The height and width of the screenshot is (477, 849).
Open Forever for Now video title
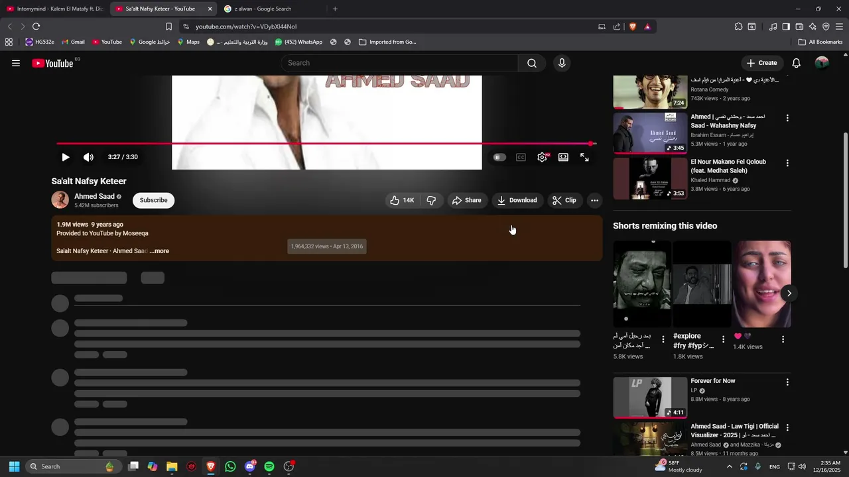coord(713,381)
